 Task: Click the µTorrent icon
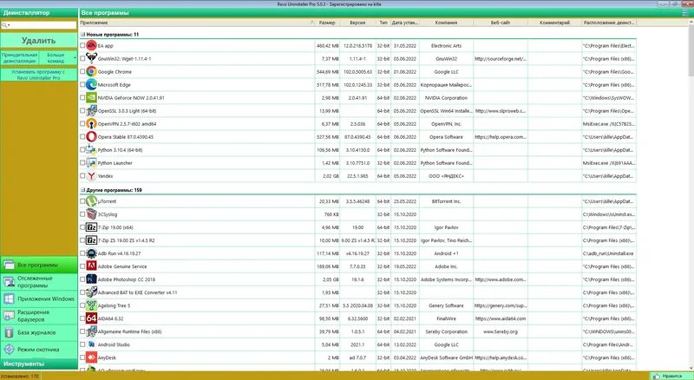pos(91,201)
